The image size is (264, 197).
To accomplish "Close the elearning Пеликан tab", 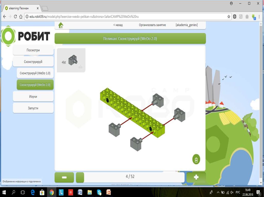I will [x=38, y=8].
